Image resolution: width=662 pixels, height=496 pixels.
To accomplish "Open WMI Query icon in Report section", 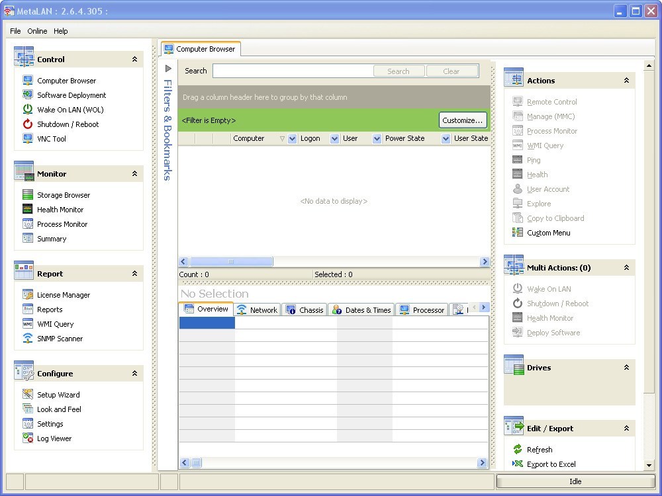I will pos(28,324).
